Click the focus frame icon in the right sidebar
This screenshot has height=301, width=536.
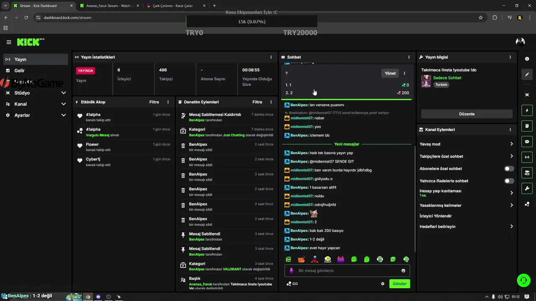point(527,95)
